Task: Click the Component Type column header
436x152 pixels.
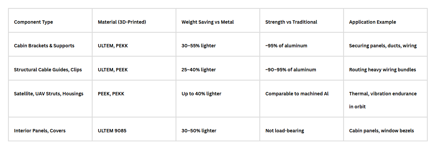Action: coord(50,20)
